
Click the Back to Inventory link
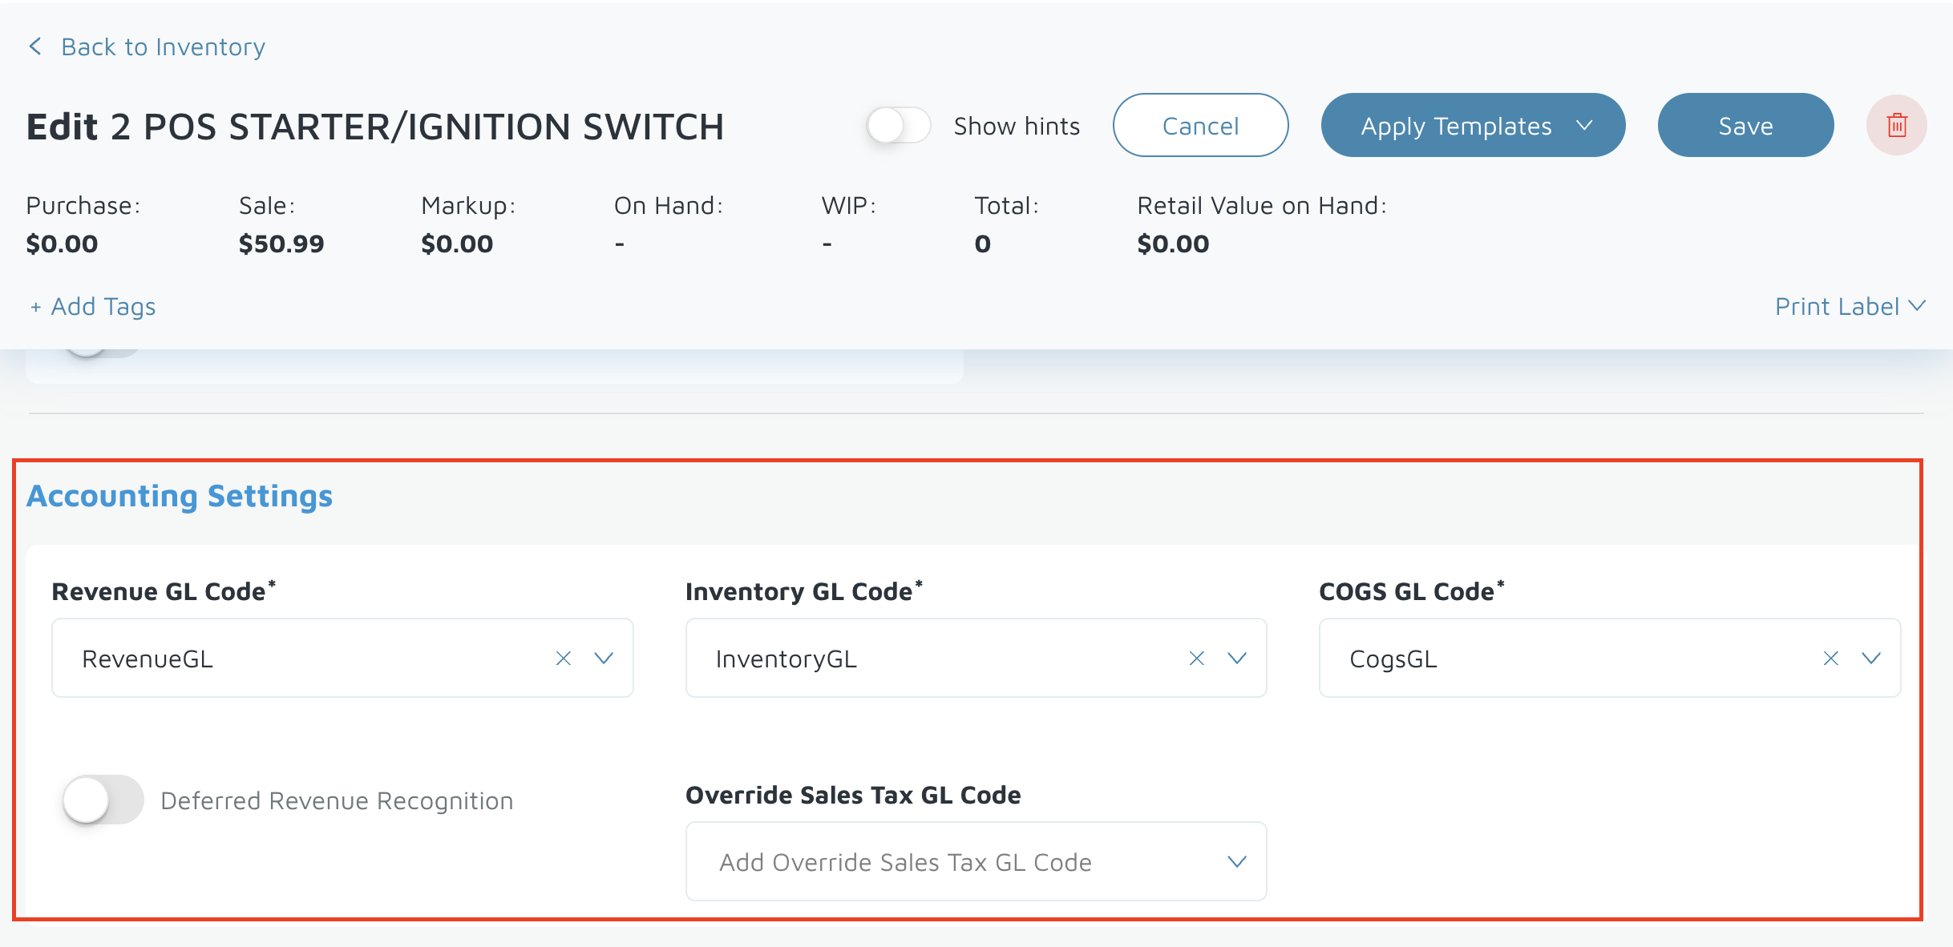tap(163, 46)
